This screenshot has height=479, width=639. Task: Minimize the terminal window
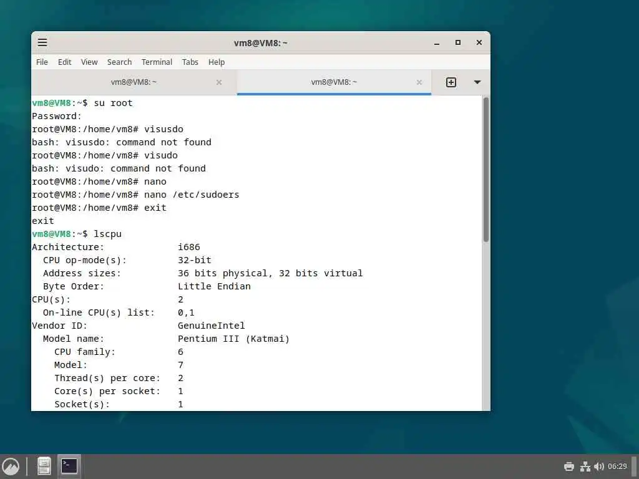pyautogui.click(x=437, y=42)
